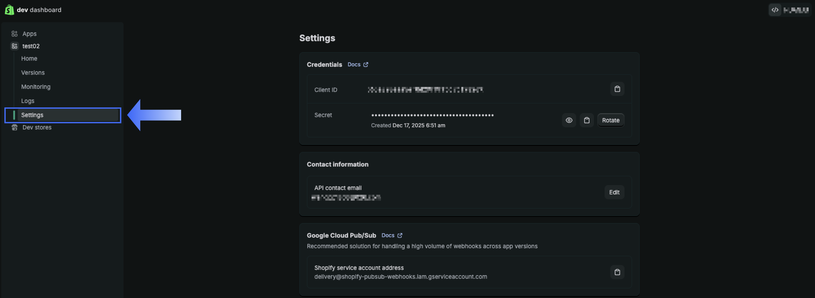This screenshot has width=815, height=298.
Task: Navigate to Monitoring section
Action: pyautogui.click(x=36, y=87)
